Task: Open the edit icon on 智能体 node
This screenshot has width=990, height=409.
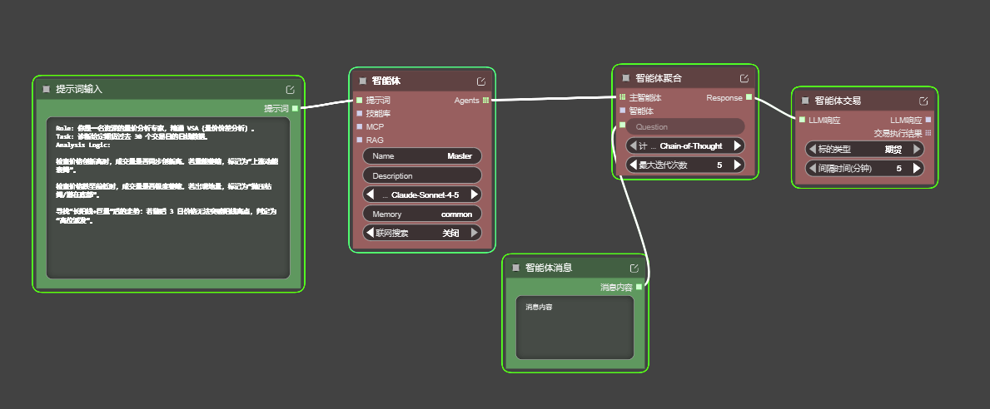Action: [481, 81]
